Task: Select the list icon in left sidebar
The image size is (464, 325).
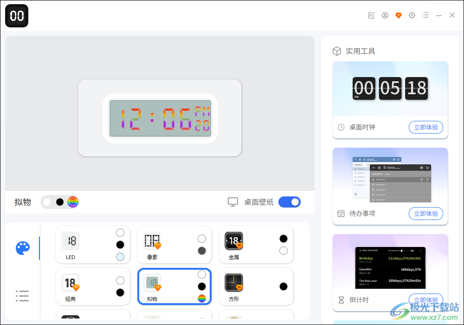Action: tap(22, 296)
